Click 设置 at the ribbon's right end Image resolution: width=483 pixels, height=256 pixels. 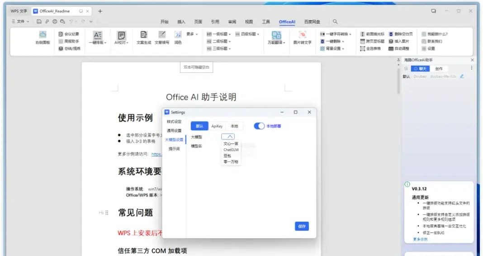click(428, 48)
